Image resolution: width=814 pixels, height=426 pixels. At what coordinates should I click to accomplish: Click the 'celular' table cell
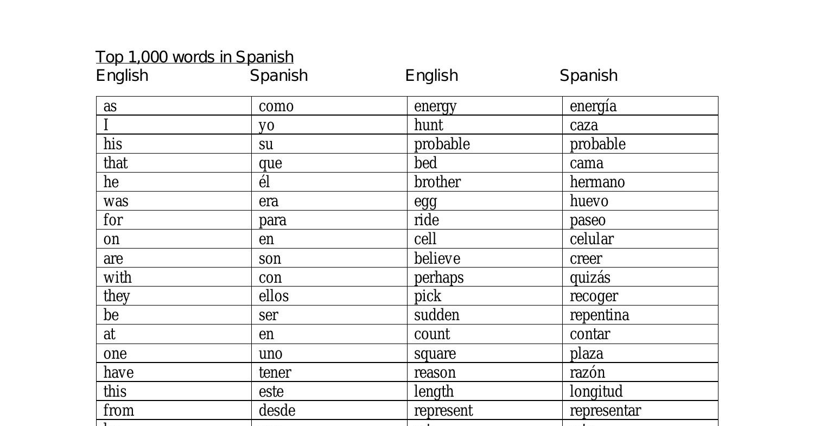(x=592, y=239)
